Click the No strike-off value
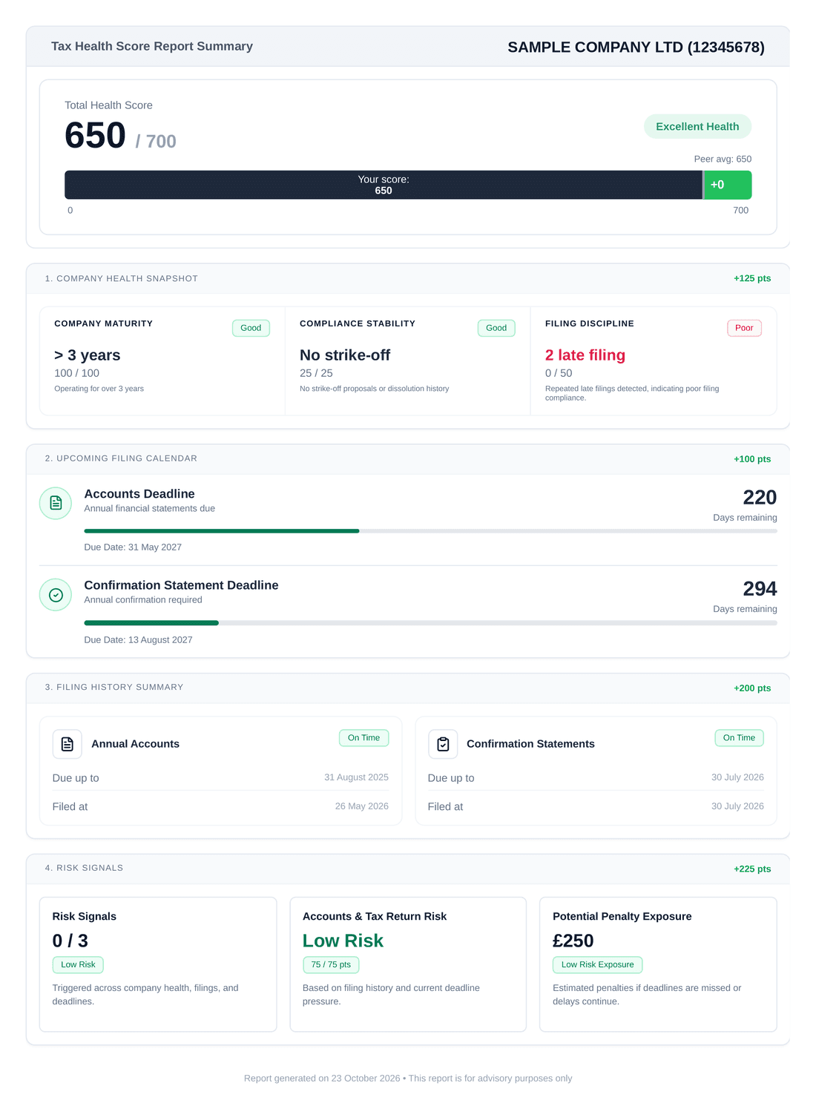Screen dimensions: 816x1106 point(345,355)
